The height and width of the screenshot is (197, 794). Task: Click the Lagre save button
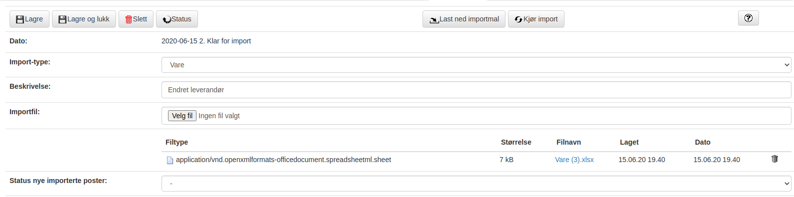29,19
